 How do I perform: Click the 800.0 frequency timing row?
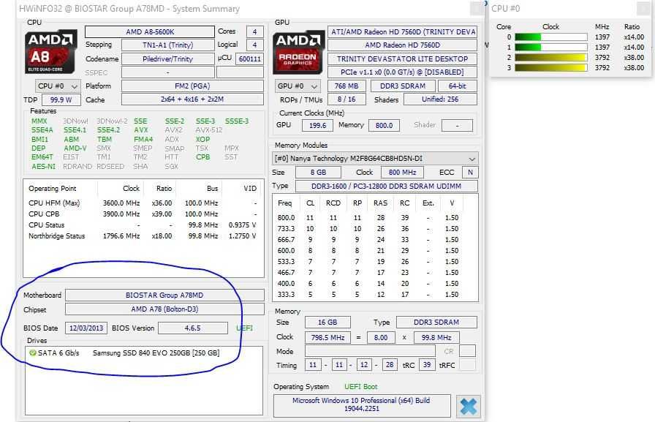(x=368, y=218)
